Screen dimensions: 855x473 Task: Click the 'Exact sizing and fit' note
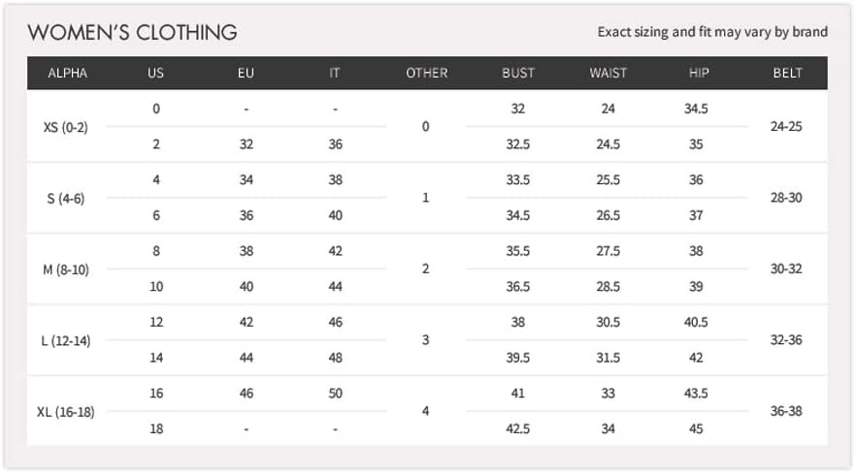click(712, 32)
